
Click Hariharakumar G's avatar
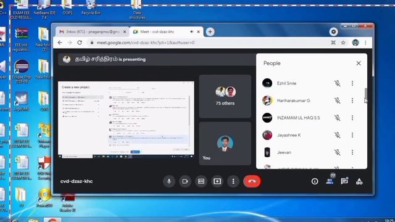pos(267,101)
